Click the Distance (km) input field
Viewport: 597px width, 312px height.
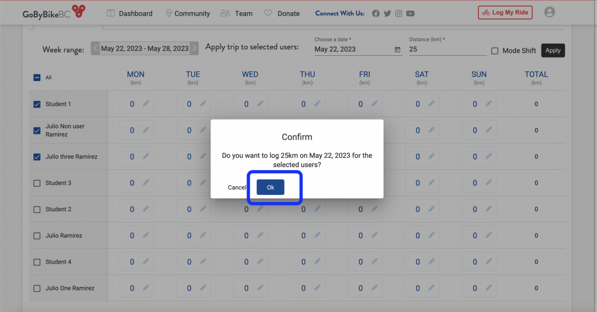tap(448, 49)
